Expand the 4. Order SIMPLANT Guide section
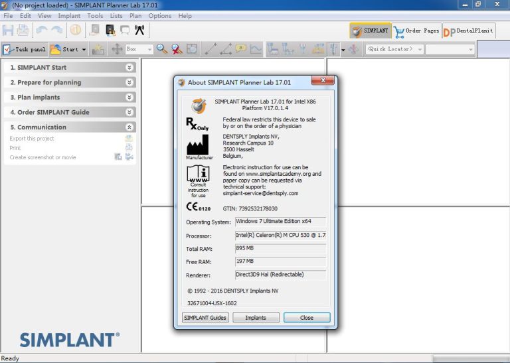This screenshot has width=510, height=363. click(x=70, y=112)
